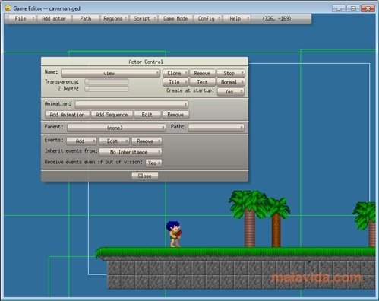This screenshot has height=301, width=379.
Task: Open the Normal dropdown
Action: [x=231, y=82]
